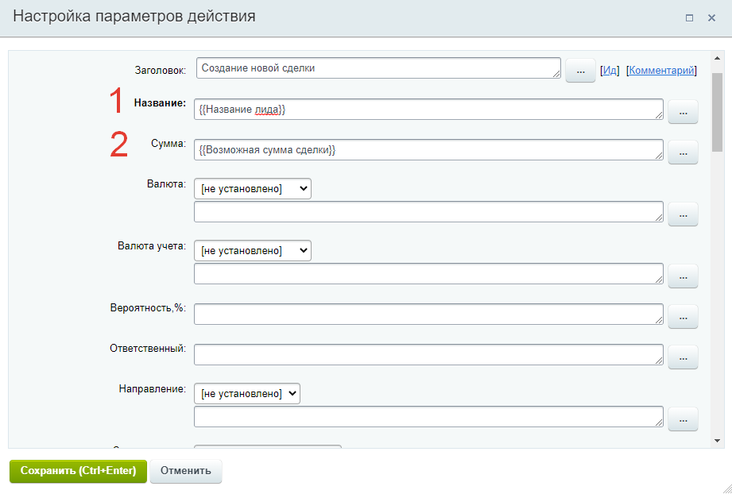The height and width of the screenshot is (494, 732).
Task: Click inside the Ответственный input field
Action: click(428, 355)
